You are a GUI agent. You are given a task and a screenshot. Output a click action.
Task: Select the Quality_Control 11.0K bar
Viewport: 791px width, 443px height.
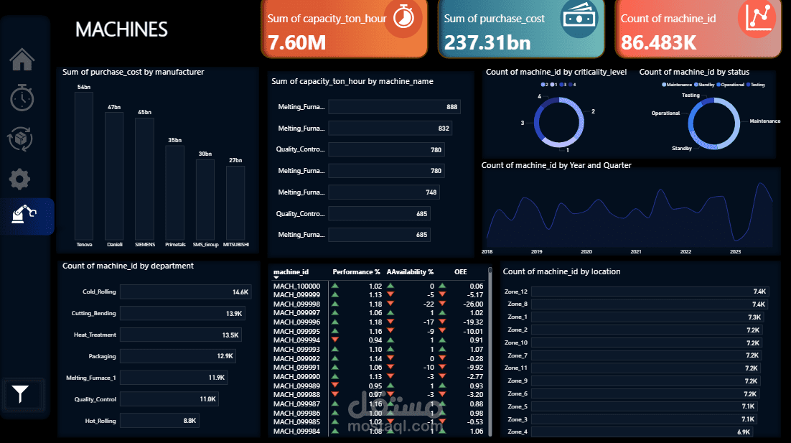pyautogui.click(x=169, y=399)
